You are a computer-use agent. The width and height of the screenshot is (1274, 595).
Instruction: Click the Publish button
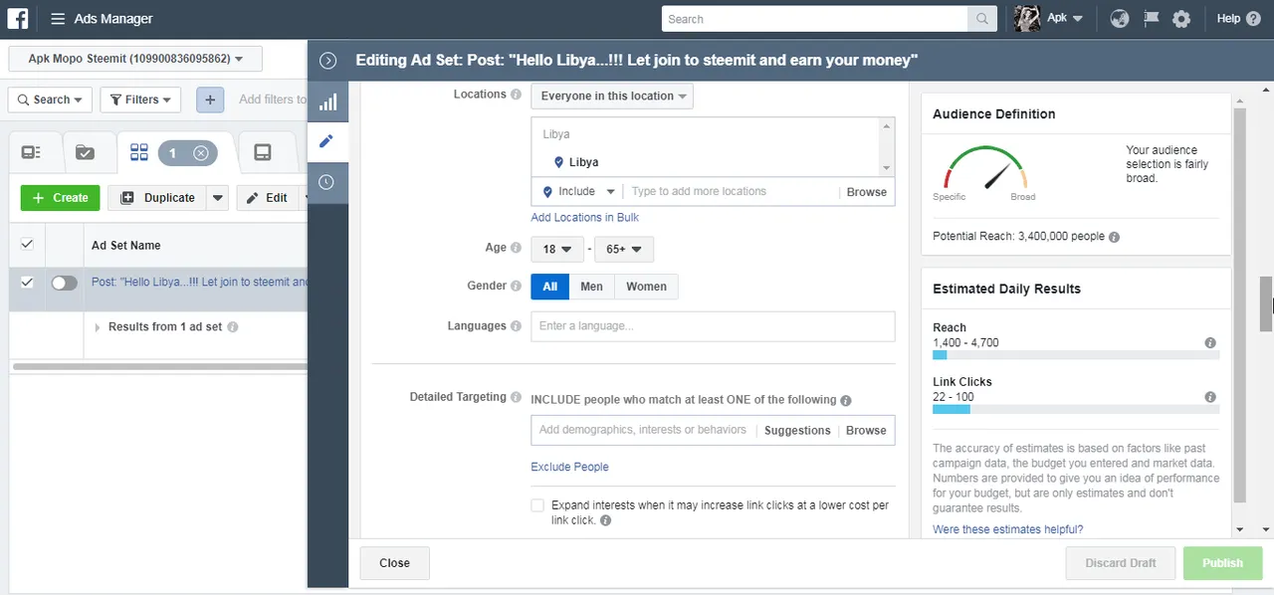1222,563
